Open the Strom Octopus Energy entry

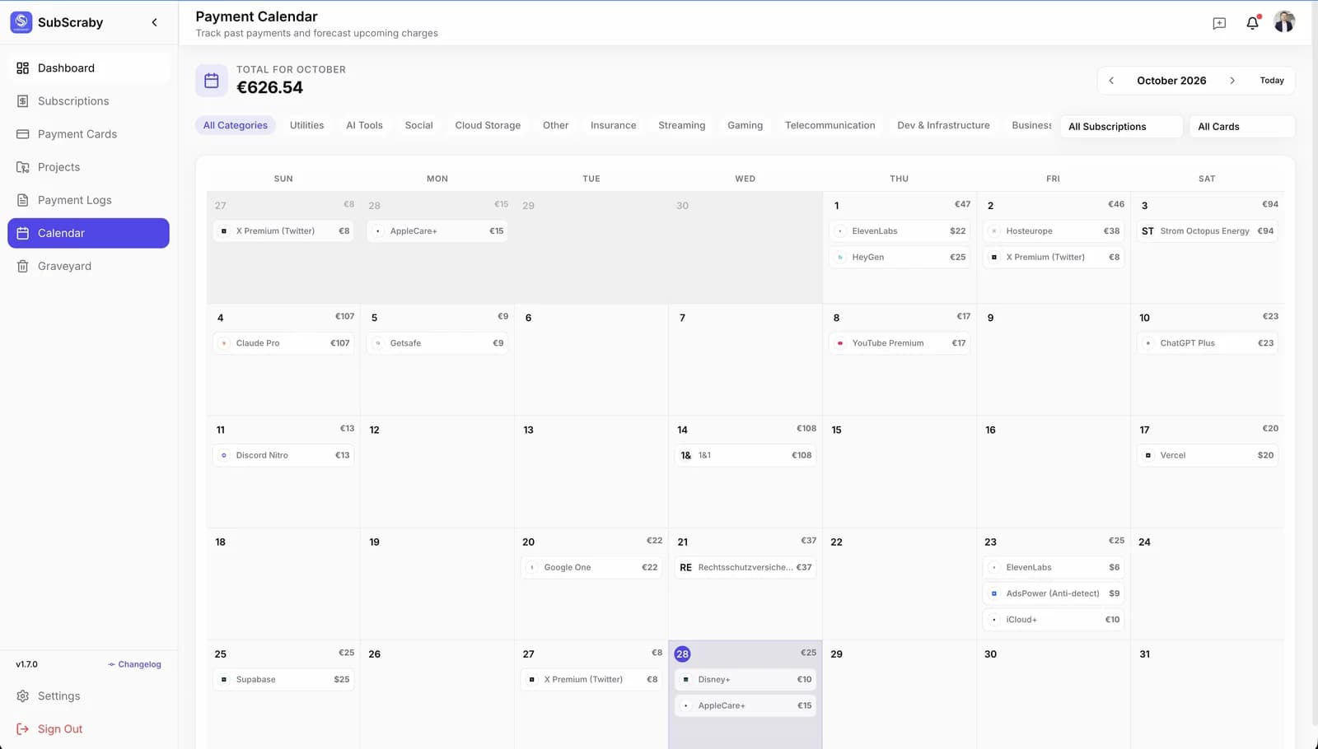coord(1208,231)
